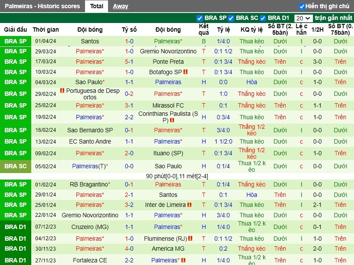The image size is (354, 265).
Task: Click Mirassol FC team name
Action: [x=168, y=105]
